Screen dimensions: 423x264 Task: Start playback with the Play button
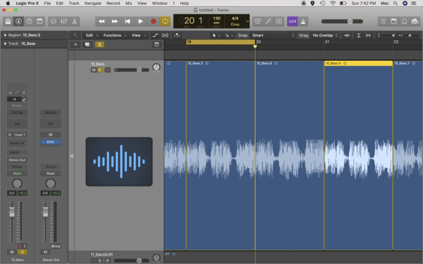coord(141,21)
